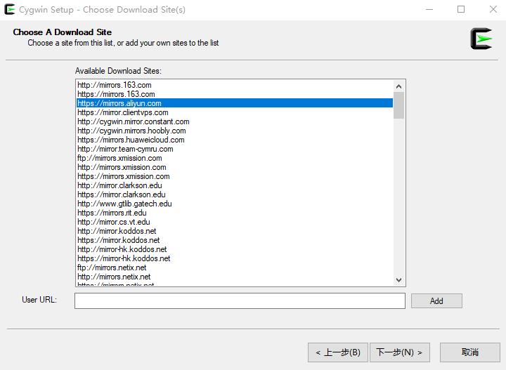Select http://mirror-hk.koddos.net site
This screenshot has width=506, height=370.
pyautogui.click(x=235, y=249)
